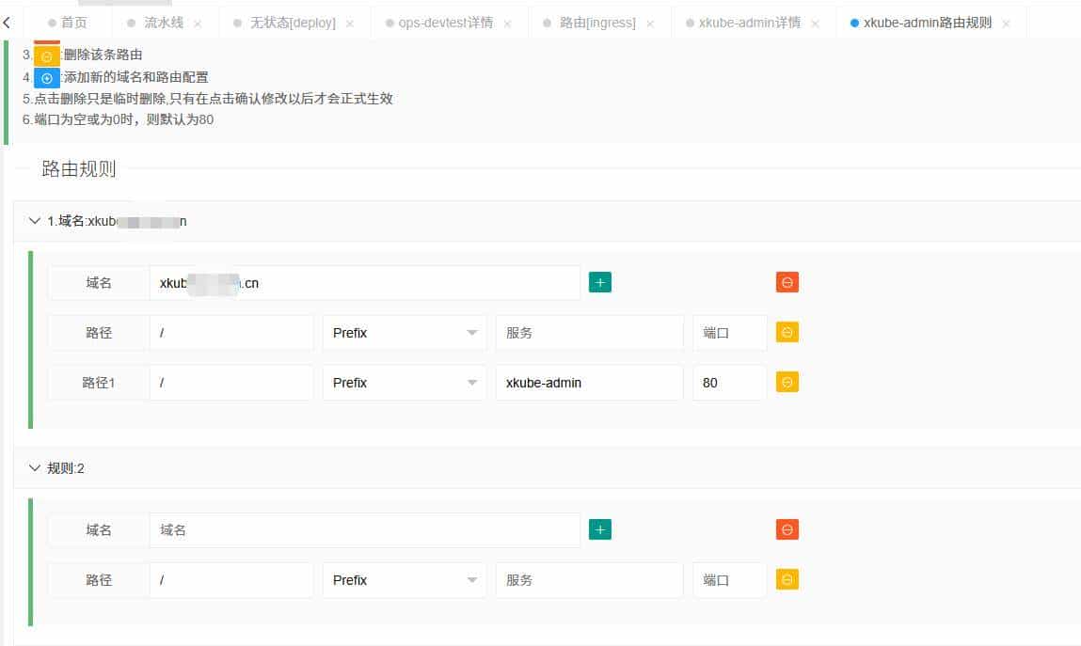Click yellow minus icon on 规则:2 path row
1081x646 pixels.
(x=787, y=579)
